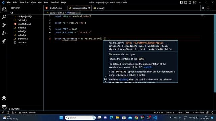The height and width of the screenshot is (121, 216).
Task: Click the Windows taskbar Search box
Action: 80,118
